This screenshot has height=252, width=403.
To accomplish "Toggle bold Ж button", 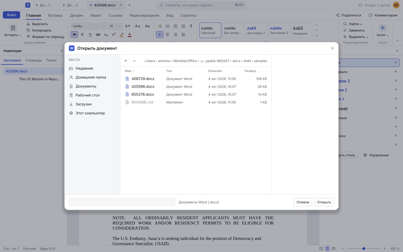I will pyautogui.click(x=74, y=35).
